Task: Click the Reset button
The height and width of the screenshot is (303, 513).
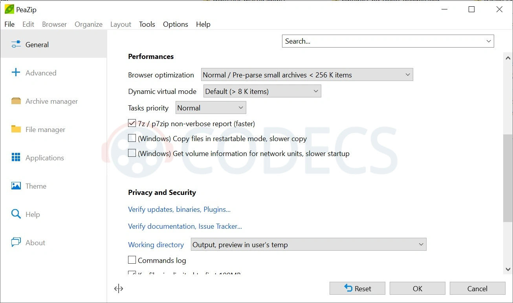Action: [x=357, y=288]
